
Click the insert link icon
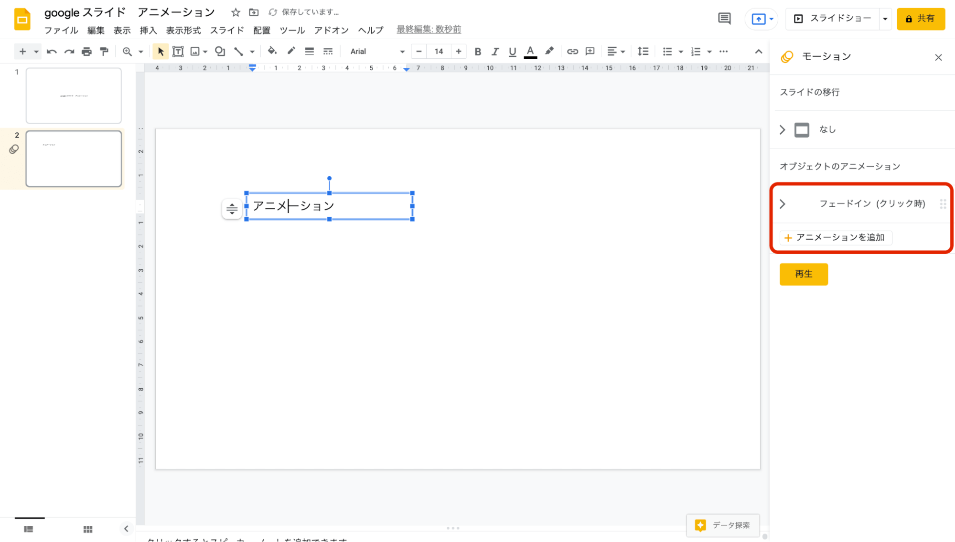click(572, 52)
